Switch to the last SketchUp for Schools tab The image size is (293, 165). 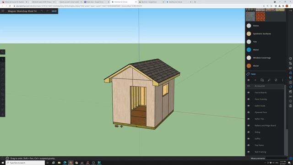[179, 2]
